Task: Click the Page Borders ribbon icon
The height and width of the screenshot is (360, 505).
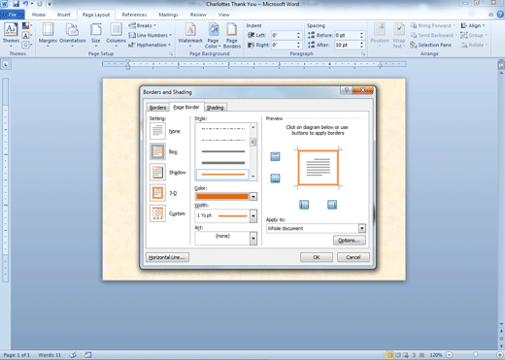Action: 232,36
